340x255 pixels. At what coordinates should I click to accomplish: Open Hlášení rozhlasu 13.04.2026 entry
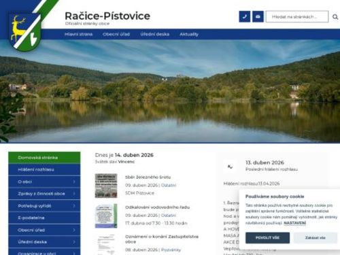[x=252, y=184]
